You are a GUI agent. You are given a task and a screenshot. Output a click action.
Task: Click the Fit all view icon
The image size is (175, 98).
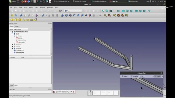pyautogui.click(x=103, y=11)
